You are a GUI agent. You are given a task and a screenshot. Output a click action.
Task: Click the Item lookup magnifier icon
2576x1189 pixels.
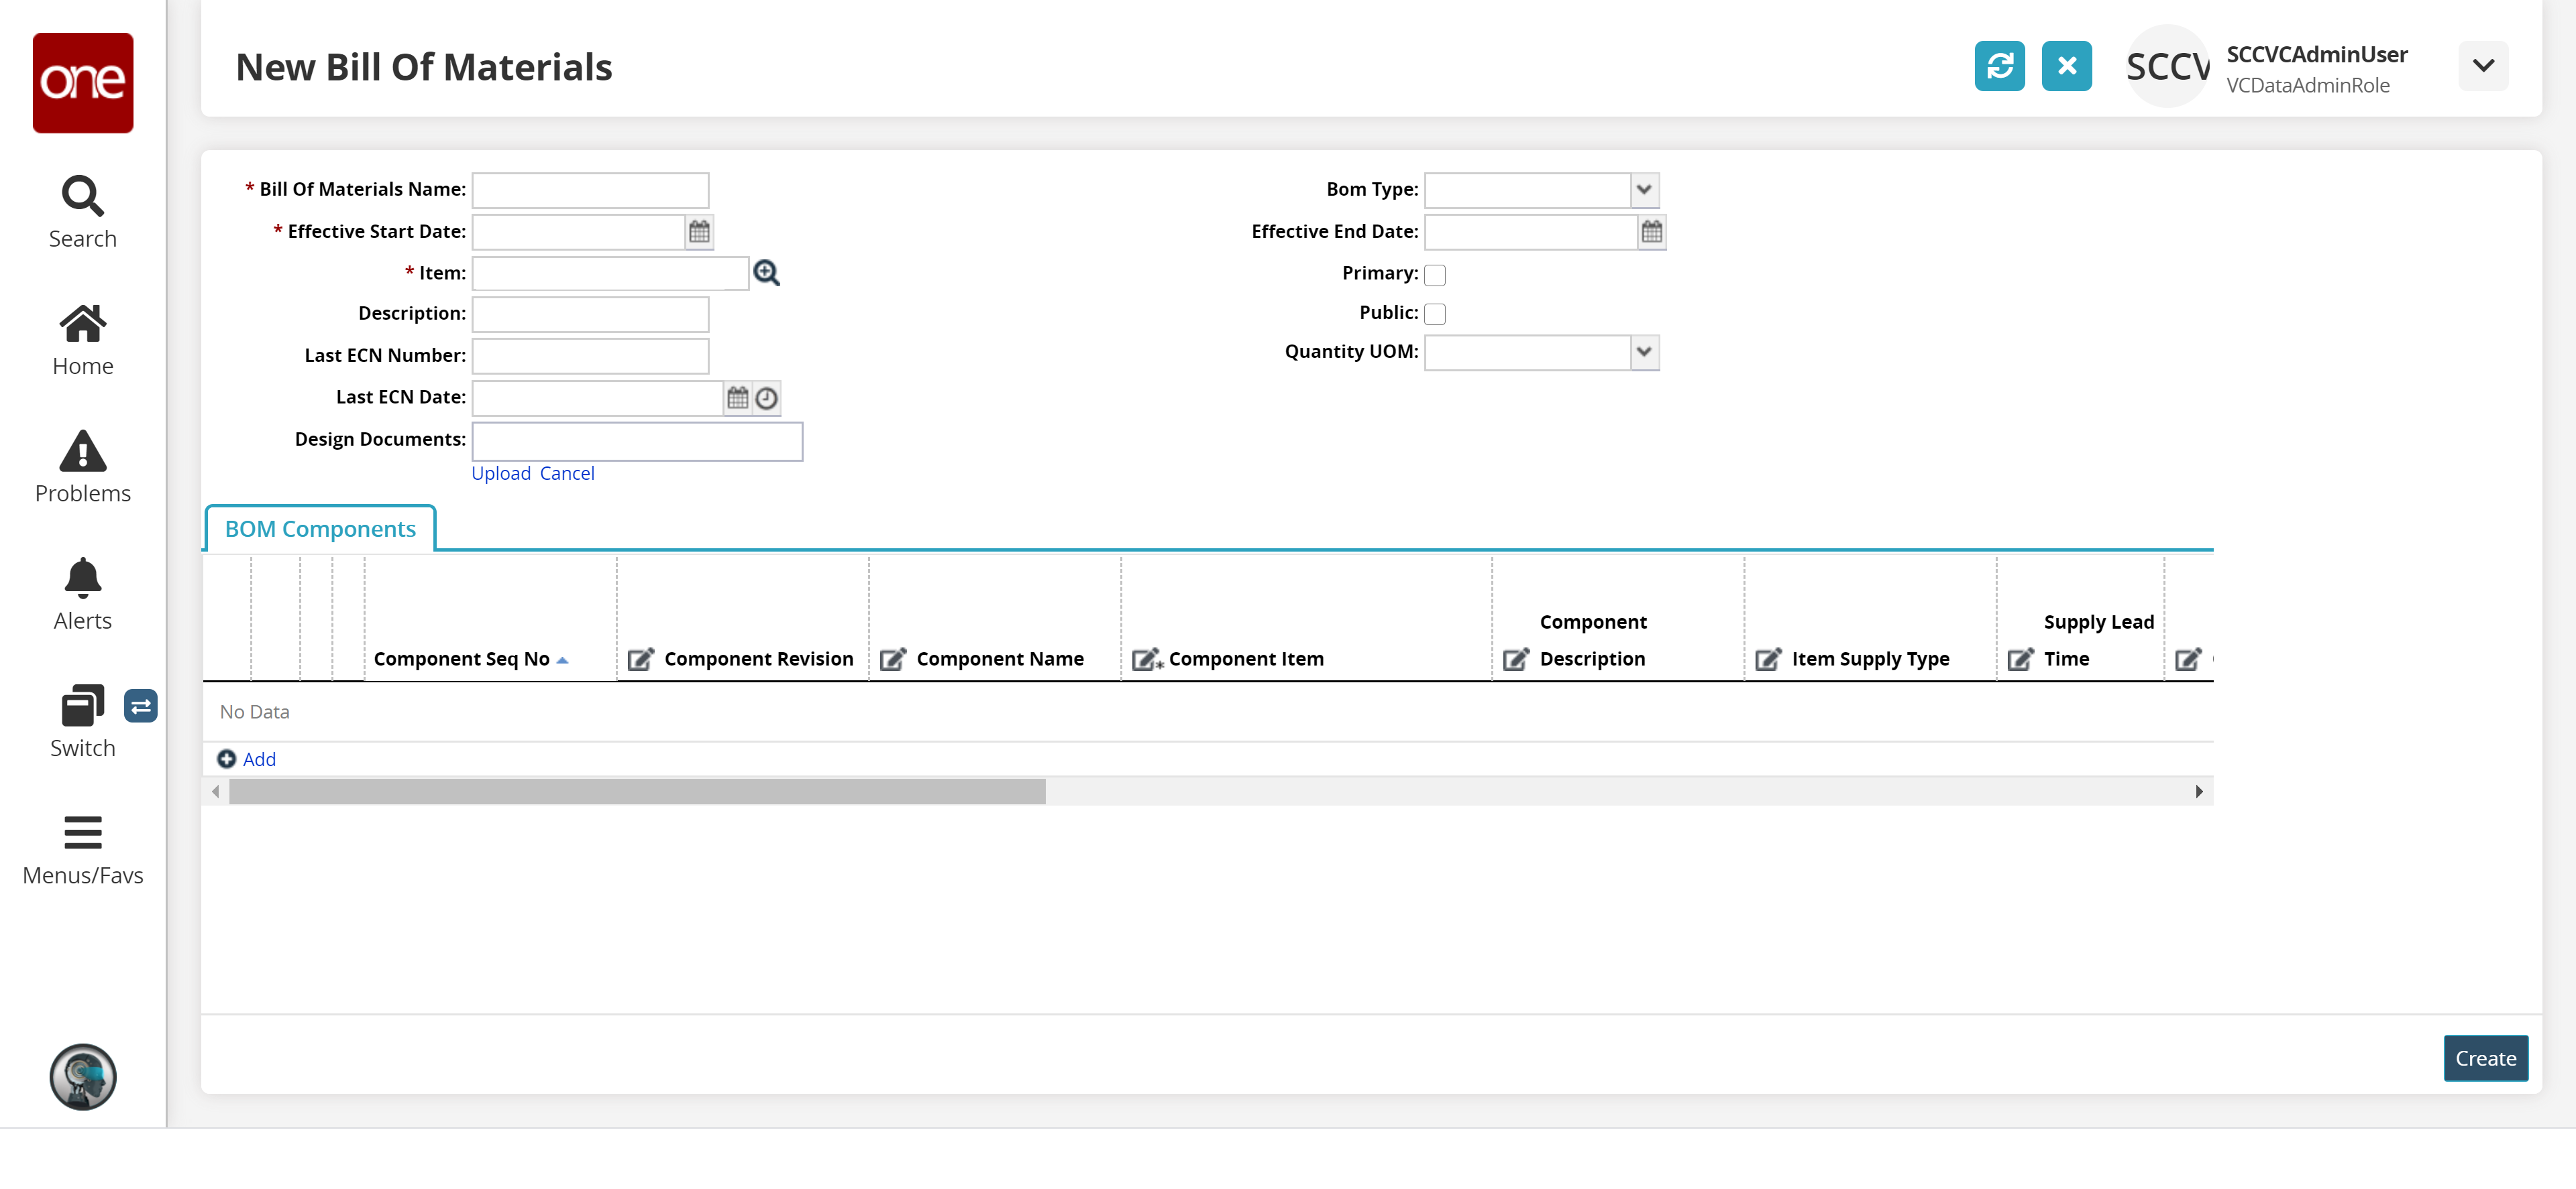click(x=766, y=273)
